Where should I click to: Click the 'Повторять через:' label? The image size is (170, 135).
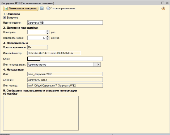coord(13,38)
